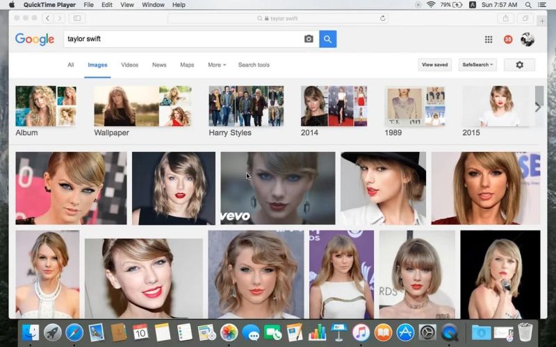This screenshot has height=347, width=556.
Task: Open Launchpad from the dock
Action: [x=53, y=333]
